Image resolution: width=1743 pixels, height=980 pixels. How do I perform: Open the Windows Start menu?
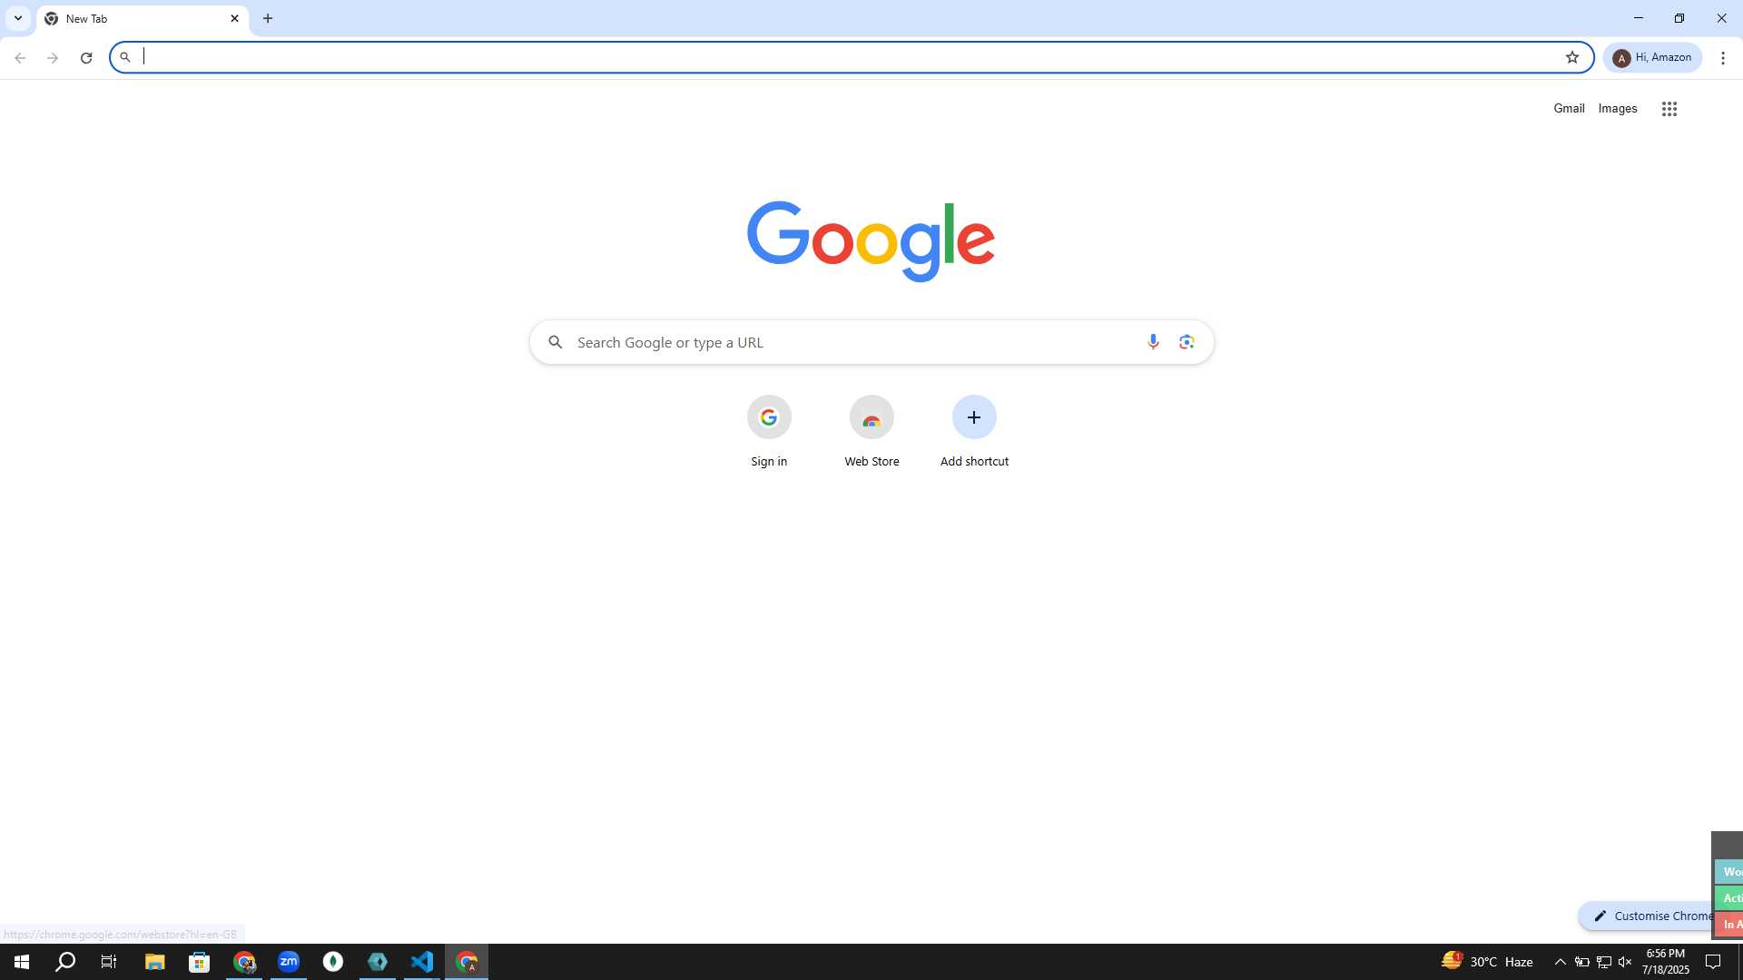22,962
